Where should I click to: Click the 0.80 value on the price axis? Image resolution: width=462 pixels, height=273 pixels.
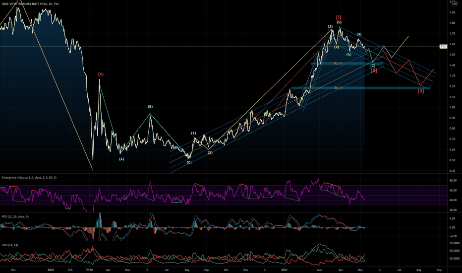click(x=453, y=129)
